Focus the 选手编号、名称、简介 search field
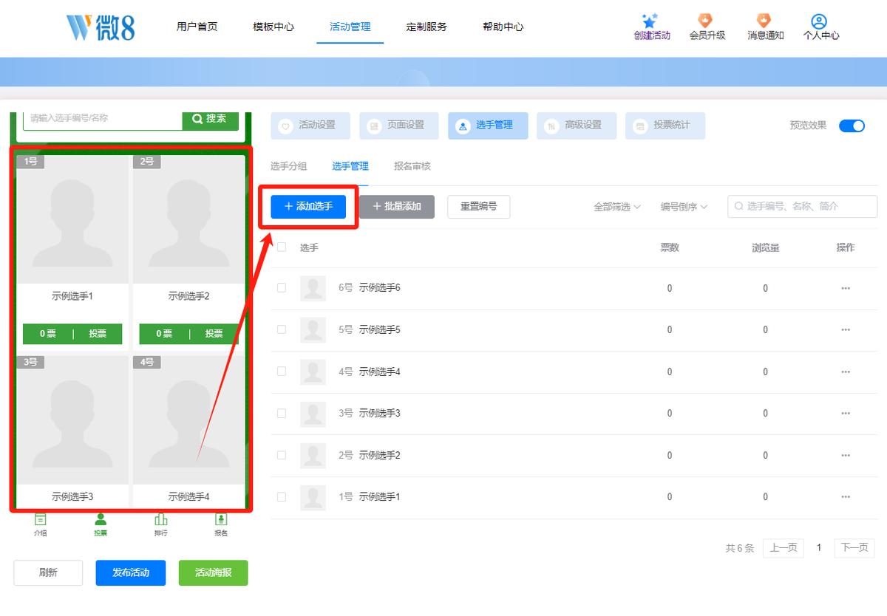 [803, 207]
